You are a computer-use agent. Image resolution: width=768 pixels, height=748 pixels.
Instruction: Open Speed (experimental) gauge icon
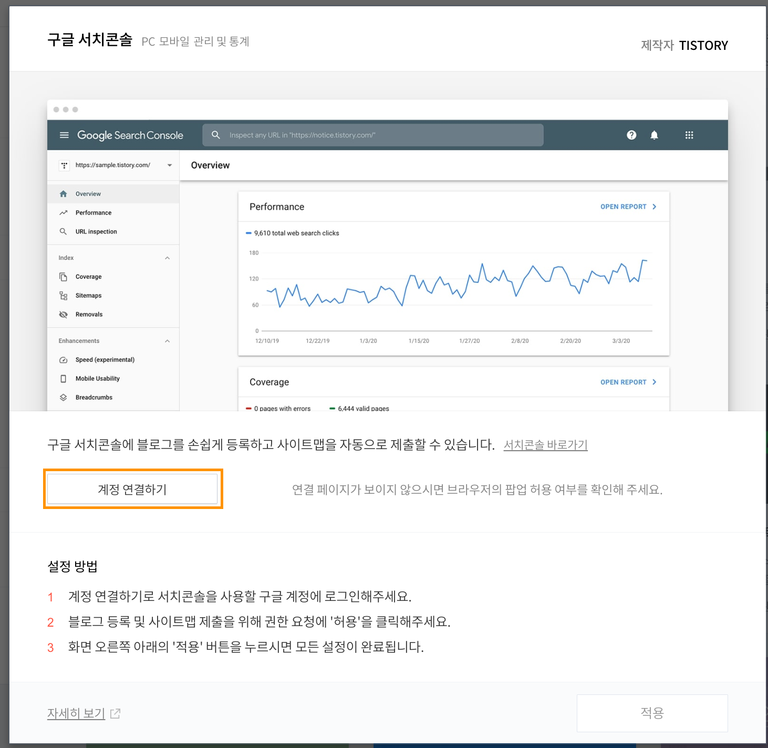[63, 360]
